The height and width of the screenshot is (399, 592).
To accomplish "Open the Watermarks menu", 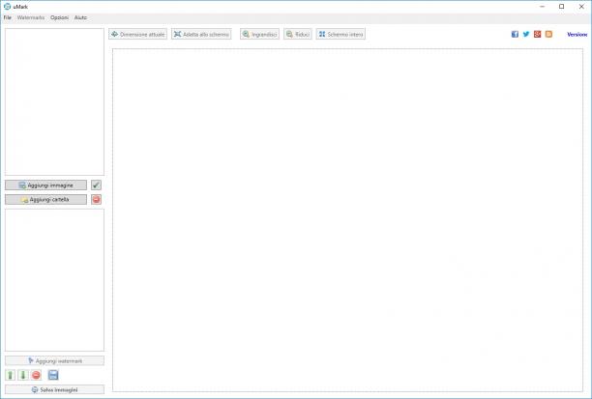I will point(31,17).
